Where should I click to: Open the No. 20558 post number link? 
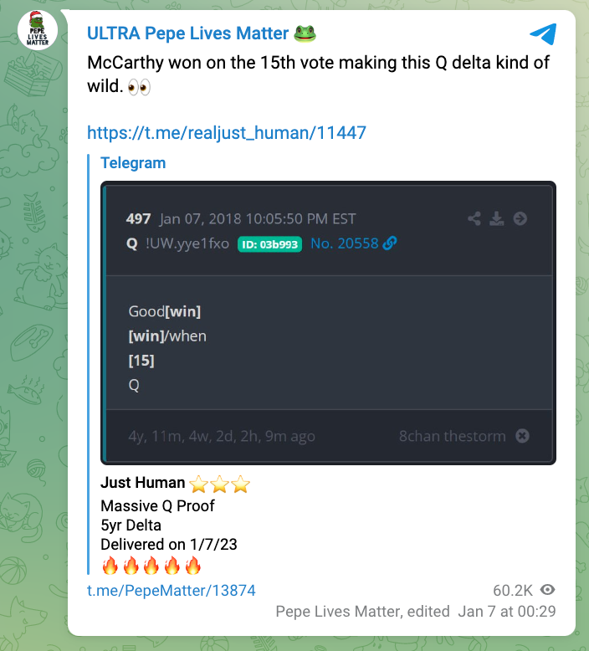344,243
